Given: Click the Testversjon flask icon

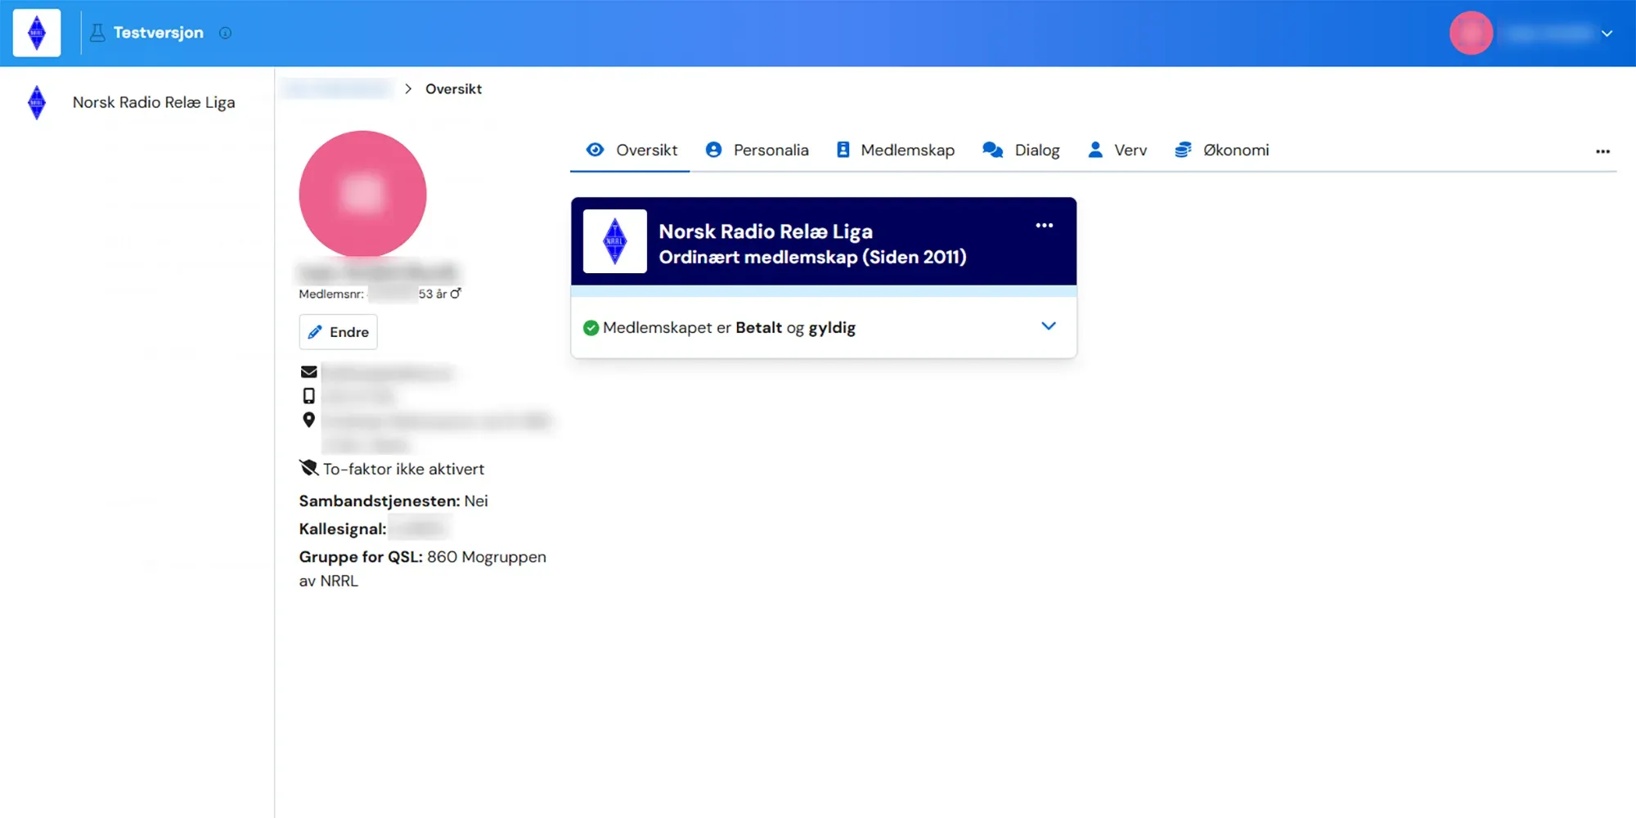Looking at the screenshot, I should (97, 33).
